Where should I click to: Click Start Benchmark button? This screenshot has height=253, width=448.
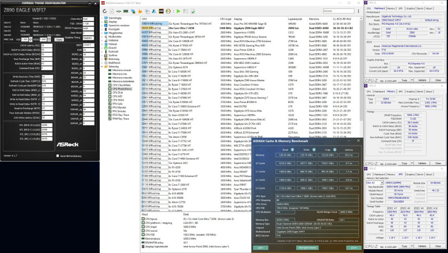coord(307,247)
